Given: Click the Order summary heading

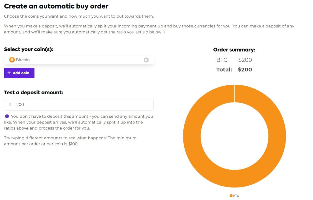Looking at the screenshot, I should click(234, 50).
